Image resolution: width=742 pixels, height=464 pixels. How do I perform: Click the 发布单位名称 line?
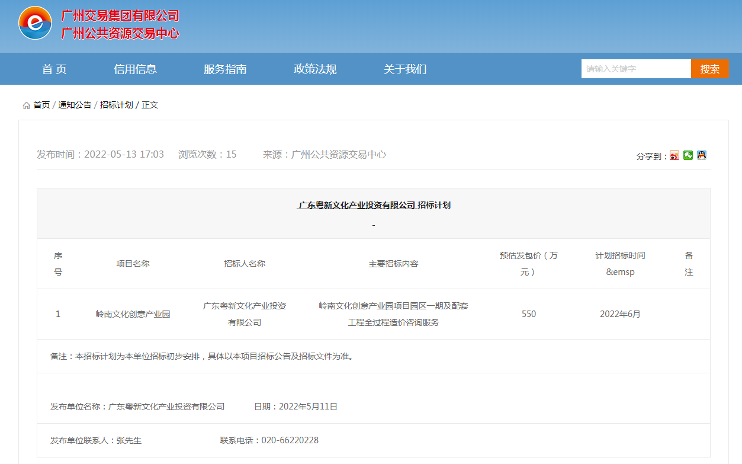point(137,407)
